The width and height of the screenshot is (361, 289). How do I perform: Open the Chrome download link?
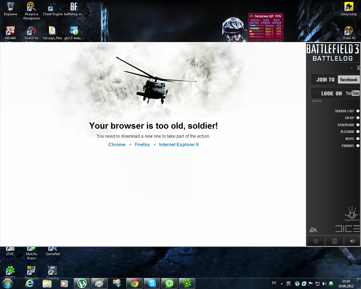click(117, 144)
